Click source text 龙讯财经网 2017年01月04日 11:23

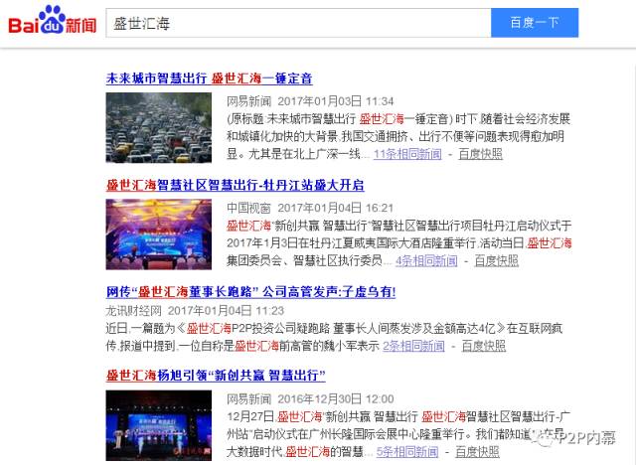pyautogui.click(x=195, y=311)
